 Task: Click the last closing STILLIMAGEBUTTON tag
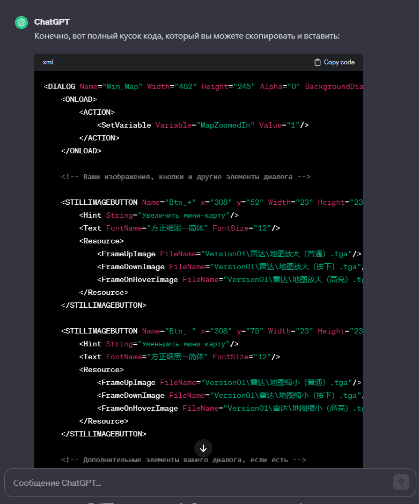(x=104, y=434)
